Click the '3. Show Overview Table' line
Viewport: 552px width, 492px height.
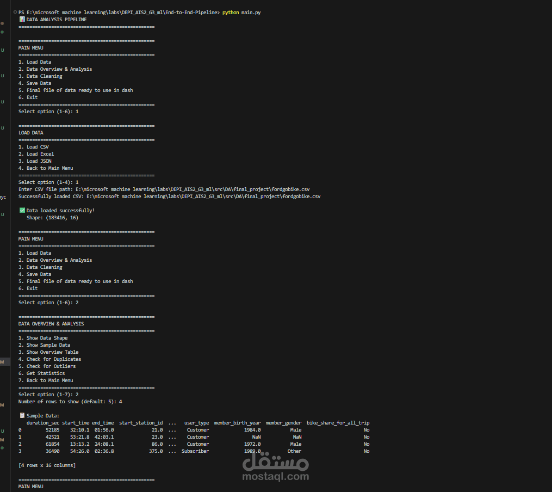[48, 352]
